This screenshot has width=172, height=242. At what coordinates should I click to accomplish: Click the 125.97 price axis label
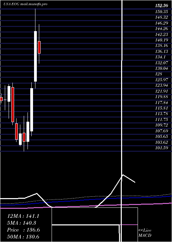click(x=161, y=80)
